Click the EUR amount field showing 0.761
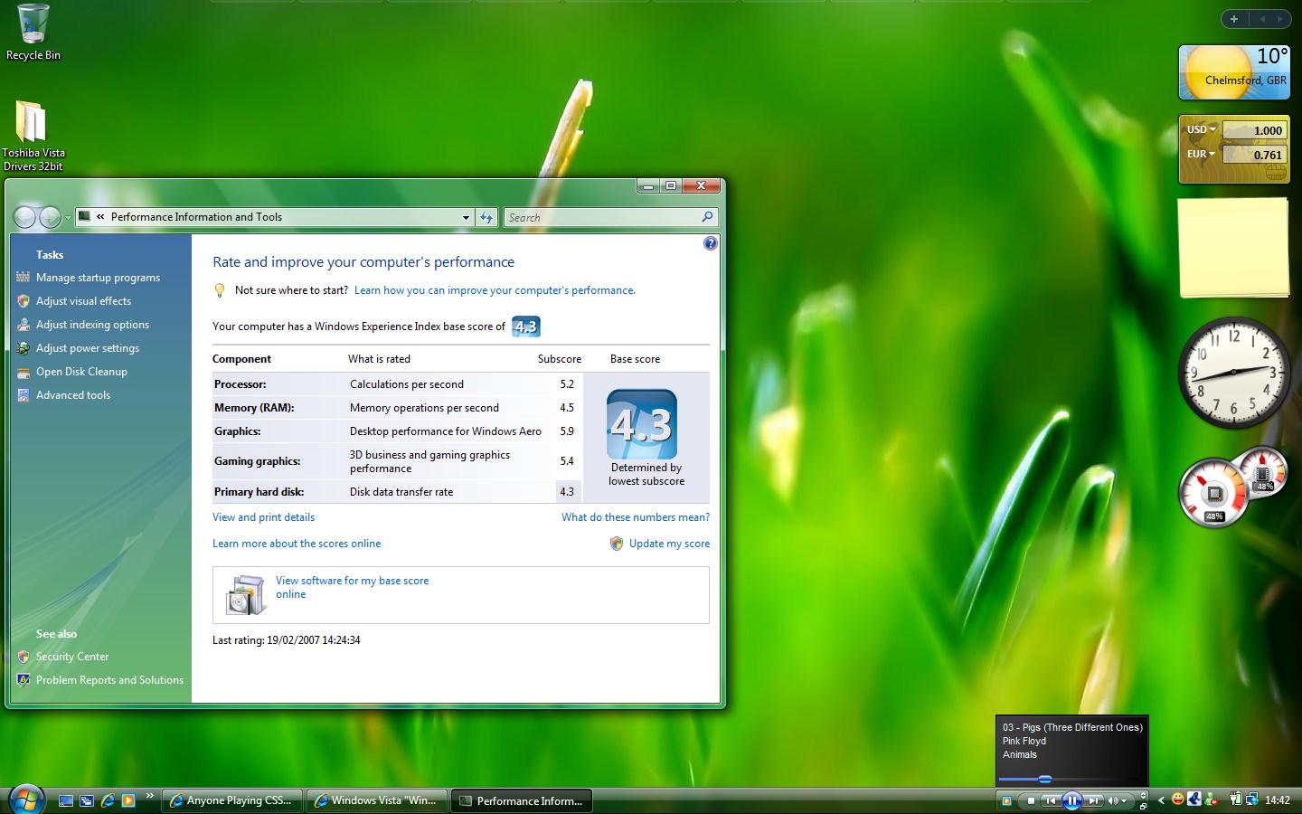The image size is (1302, 814). coord(1253,155)
